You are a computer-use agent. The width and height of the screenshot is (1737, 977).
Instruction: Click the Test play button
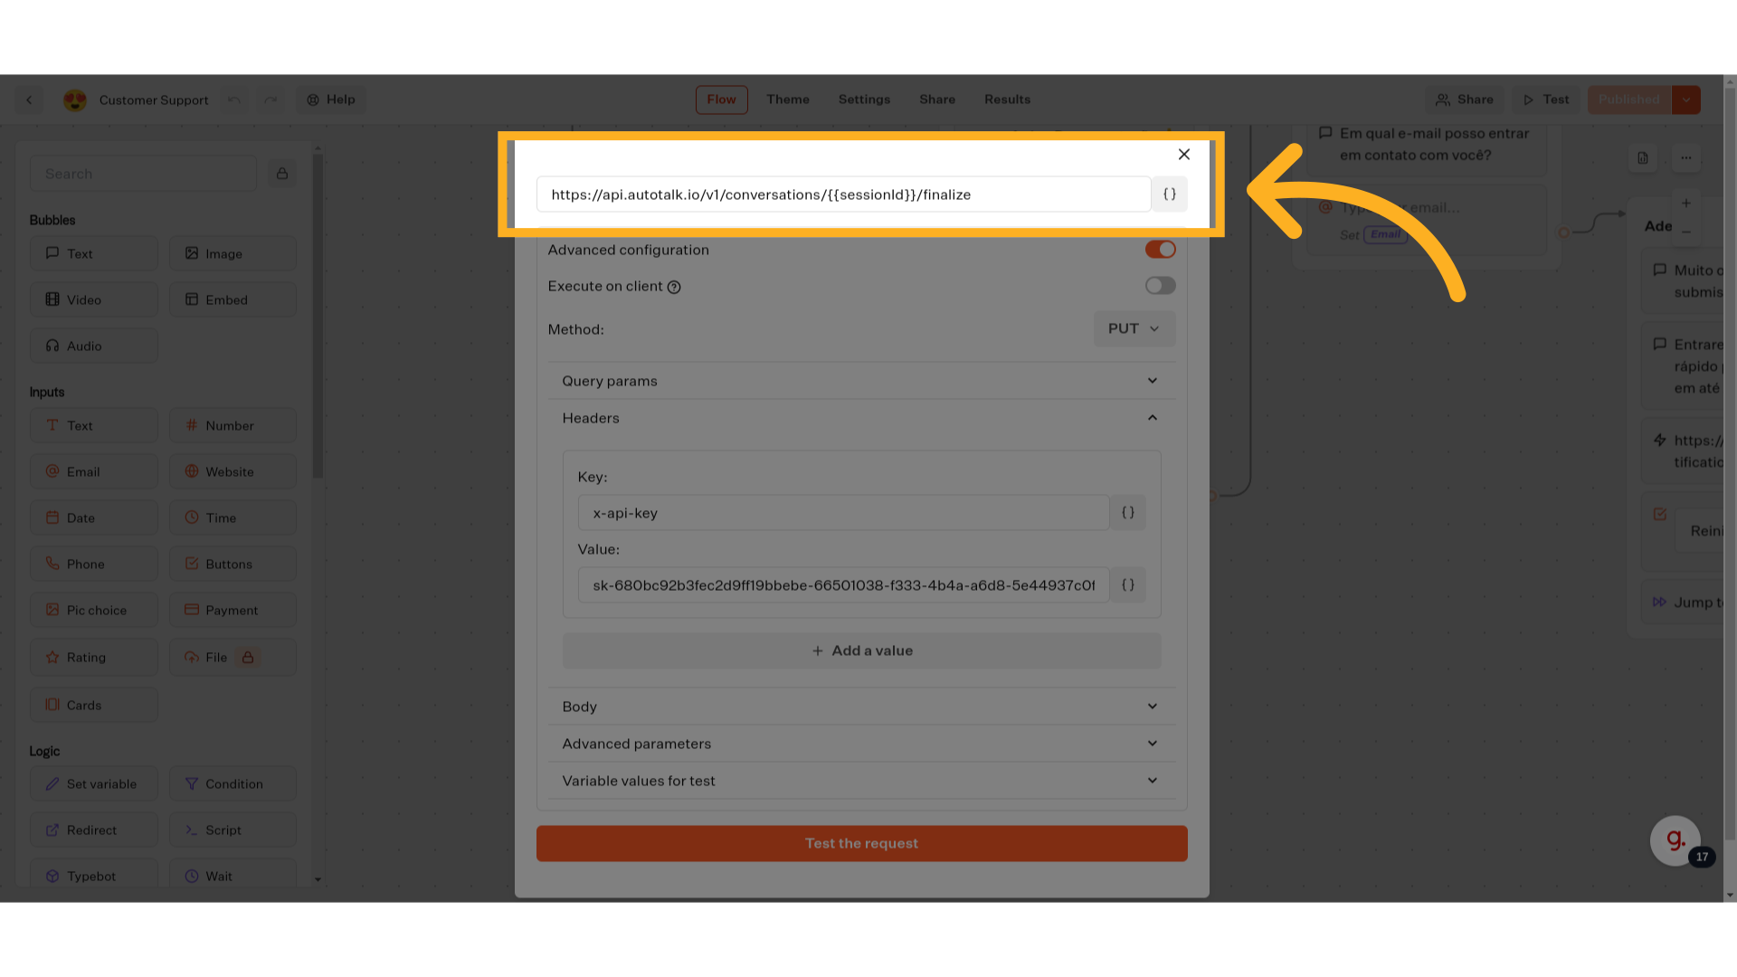tap(1546, 100)
